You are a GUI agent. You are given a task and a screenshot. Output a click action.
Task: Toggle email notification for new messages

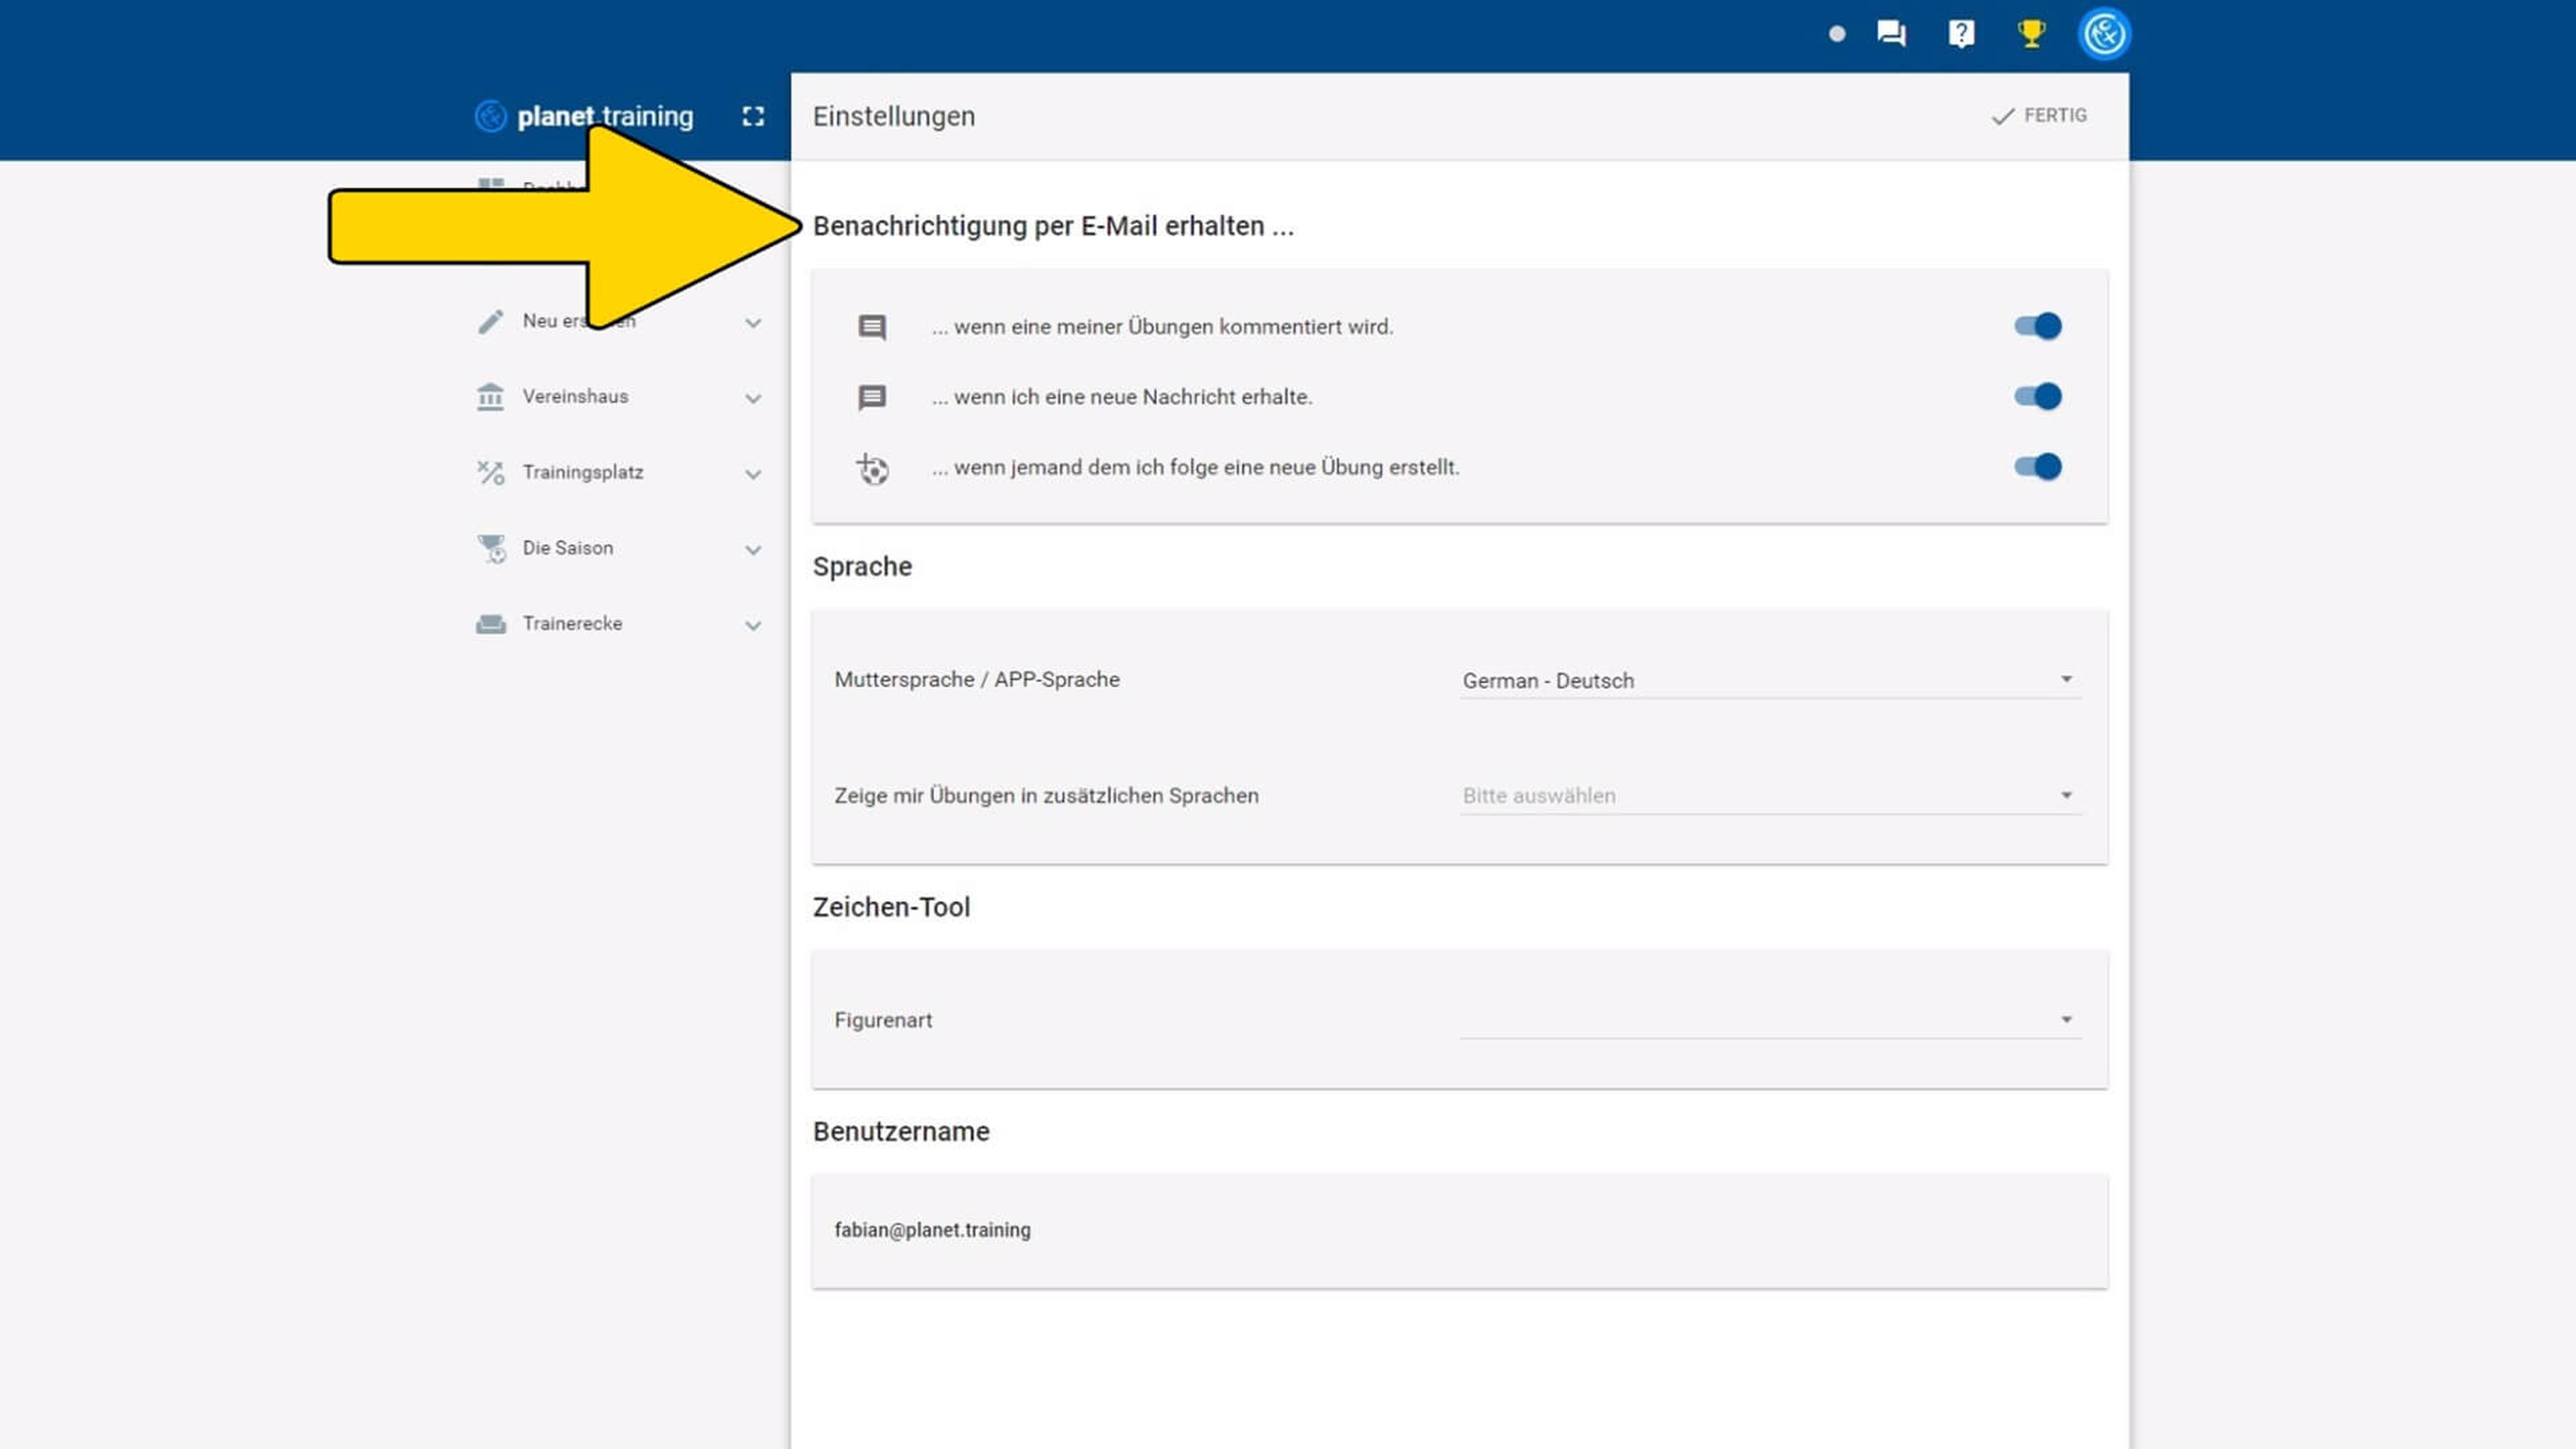2037,397
